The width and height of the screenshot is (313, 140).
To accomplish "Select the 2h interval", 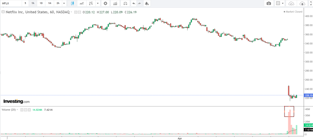I will pos(58,3).
